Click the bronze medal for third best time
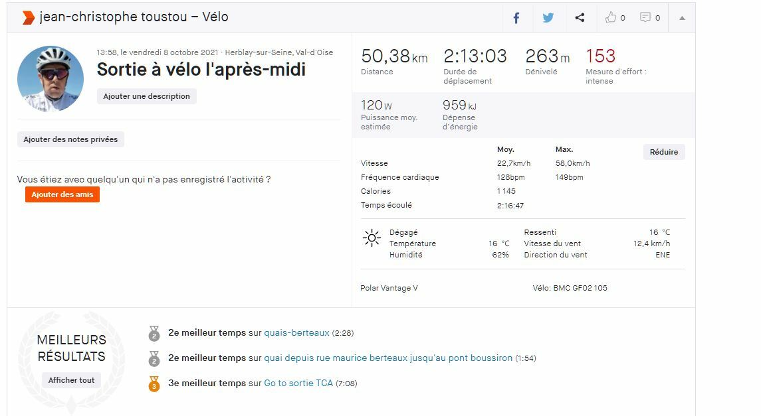761x416 pixels. [x=154, y=383]
